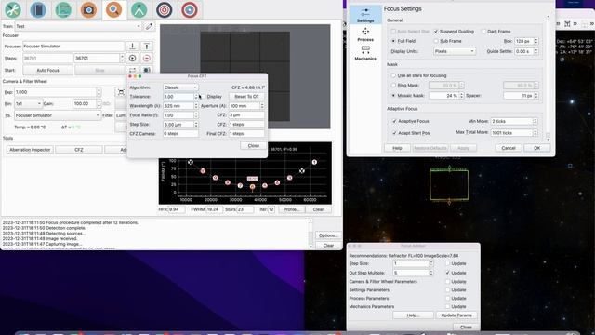
Task: Toggle Update checkbox for Out Step Multiple
Action: [x=448, y=273]
